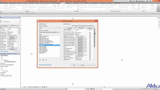Screen dimensions: 160x90
Task: Click the Основная надпись icon
Action: click(x=106, y=5)
